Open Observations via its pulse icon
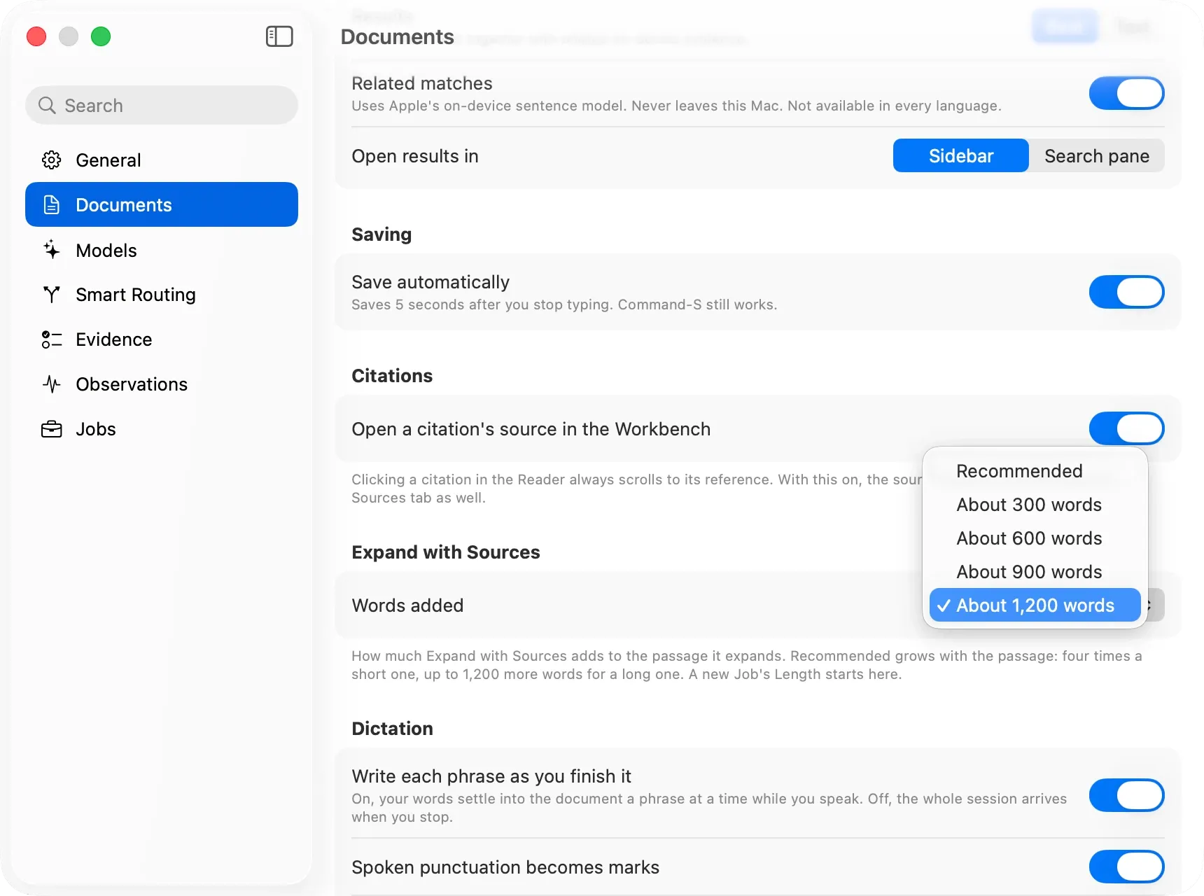 pos(51,384)
